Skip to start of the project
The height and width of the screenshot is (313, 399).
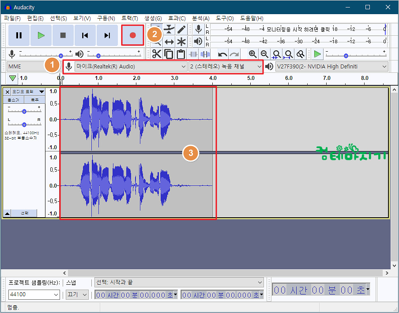click(85, 35)
